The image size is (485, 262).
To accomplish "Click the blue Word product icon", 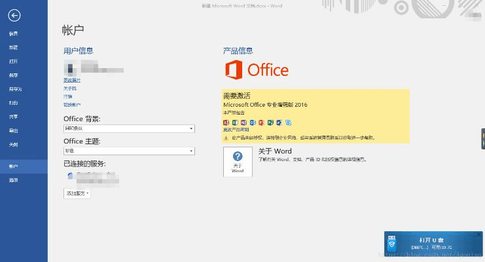I will (279, 122).
